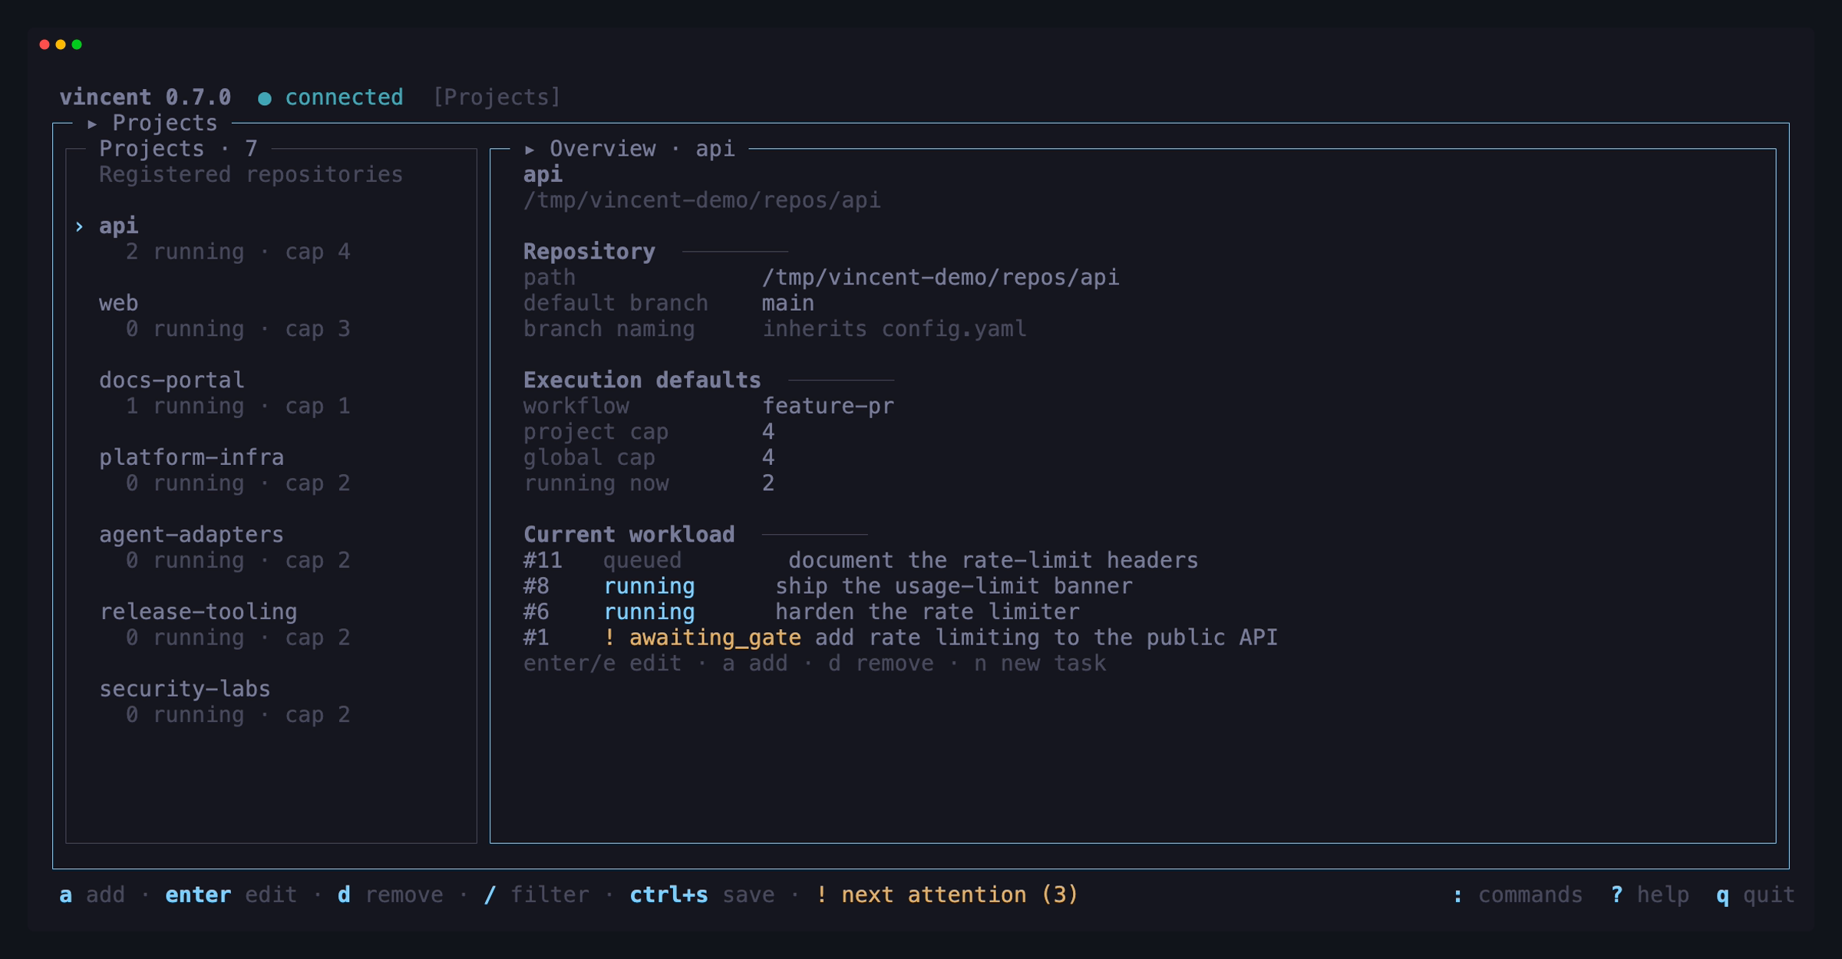Collapse the Overview · api triangle
1842x959 pixels.
tap(530, 150)
